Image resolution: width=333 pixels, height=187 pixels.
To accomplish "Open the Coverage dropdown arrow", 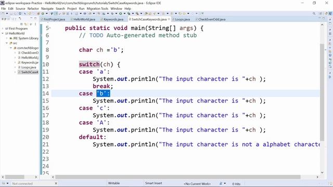I will click(x=133, y=14).
